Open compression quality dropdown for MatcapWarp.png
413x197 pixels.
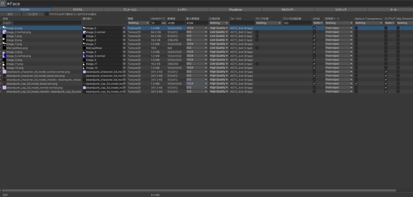coord(219,48)
